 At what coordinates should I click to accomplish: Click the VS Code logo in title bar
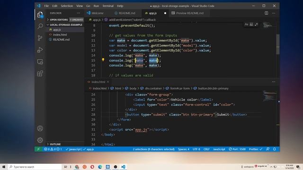(x=39, y=6)
